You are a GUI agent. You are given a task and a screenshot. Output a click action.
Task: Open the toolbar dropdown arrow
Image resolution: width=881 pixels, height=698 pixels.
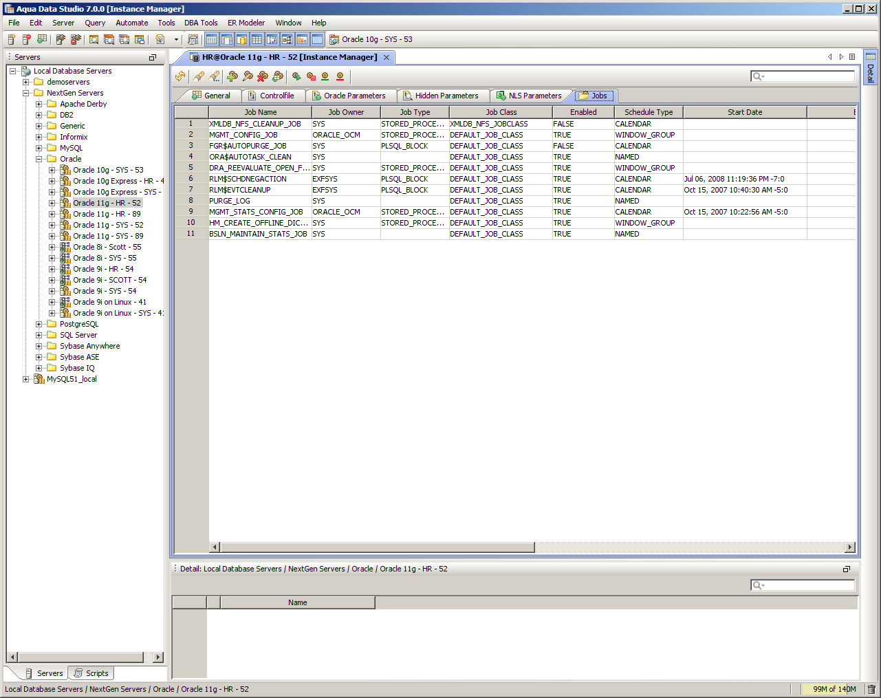176,39
